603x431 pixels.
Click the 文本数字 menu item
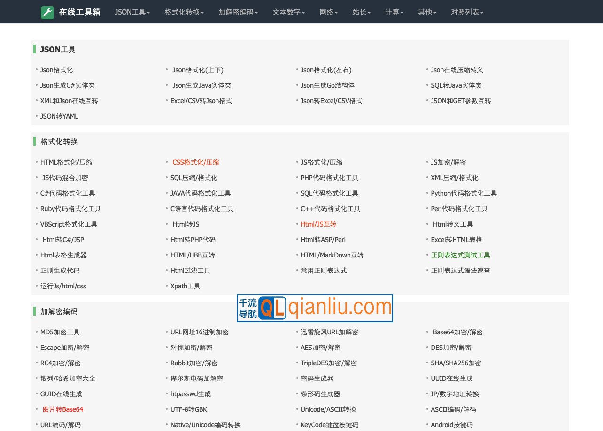pyautogui.click(x=288, y=12)
